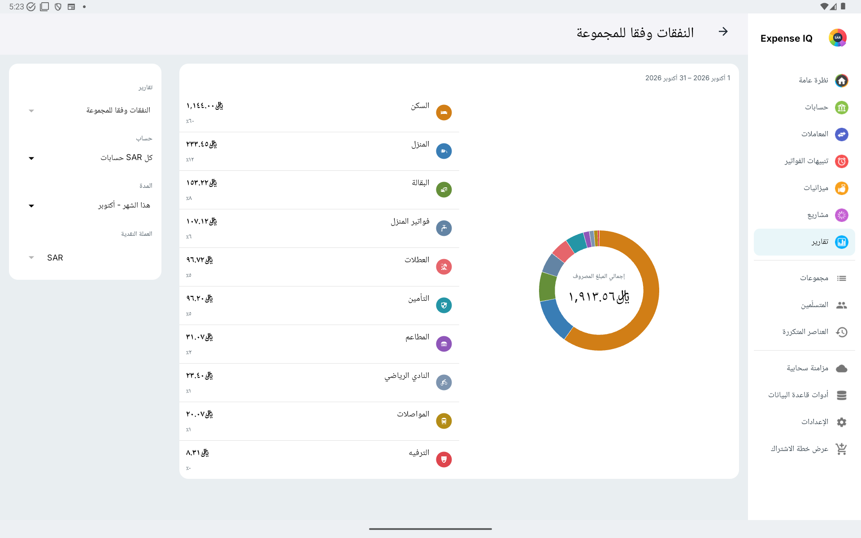
Task: Open the الترفيه expense row
Action: tap(319, 460)
